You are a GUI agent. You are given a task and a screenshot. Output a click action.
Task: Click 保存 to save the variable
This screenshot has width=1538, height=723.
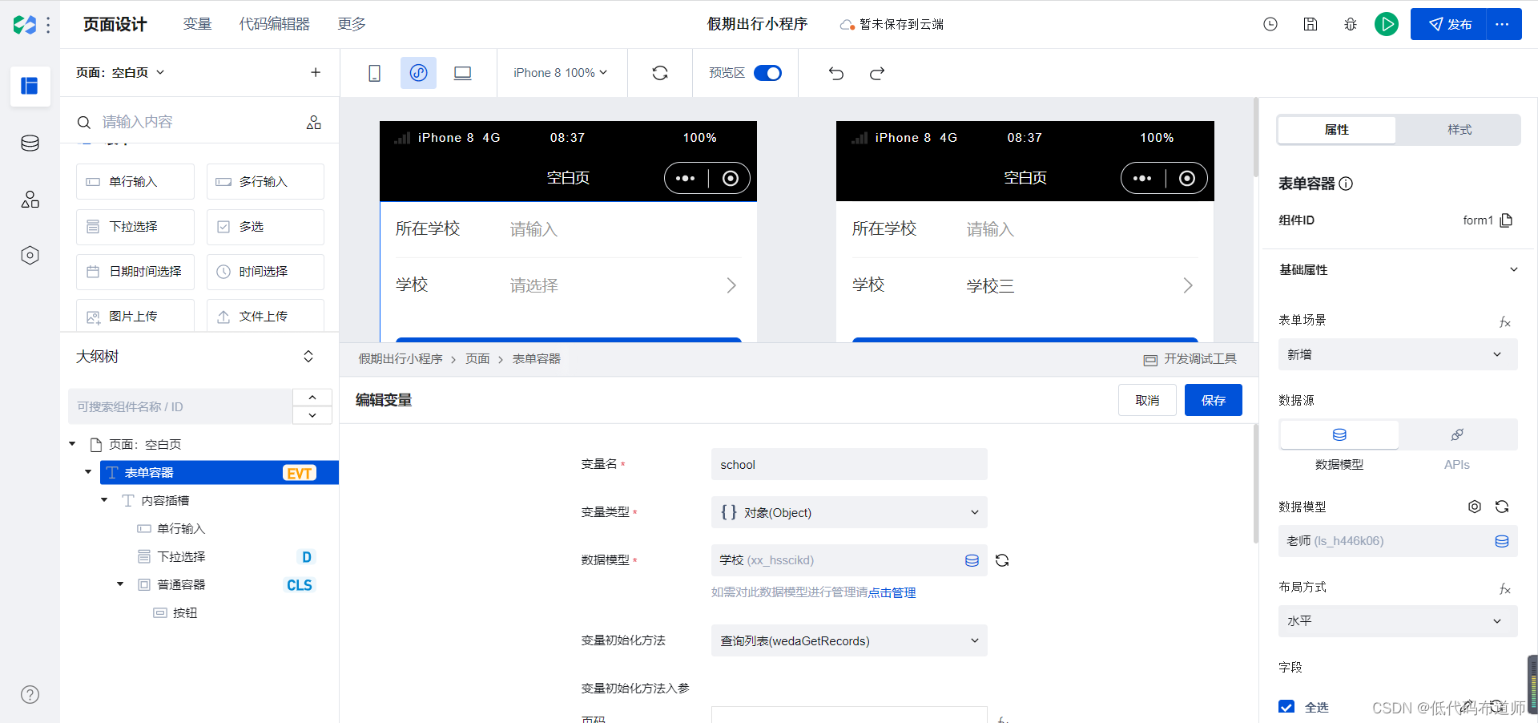coord(1214,400)
